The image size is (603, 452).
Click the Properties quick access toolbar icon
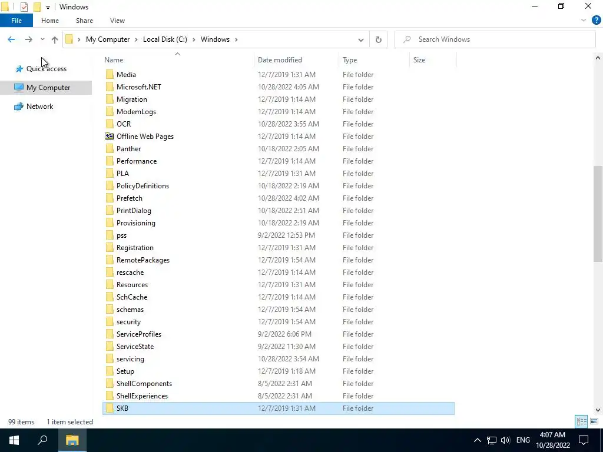click(24, 7)
